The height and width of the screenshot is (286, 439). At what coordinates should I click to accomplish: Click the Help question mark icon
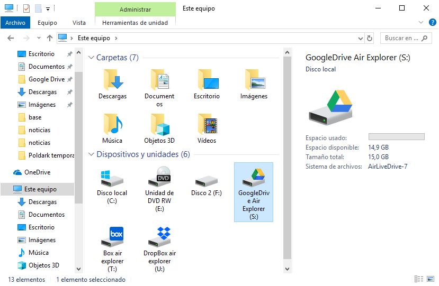pyautogui.click(x=432, y=23)
